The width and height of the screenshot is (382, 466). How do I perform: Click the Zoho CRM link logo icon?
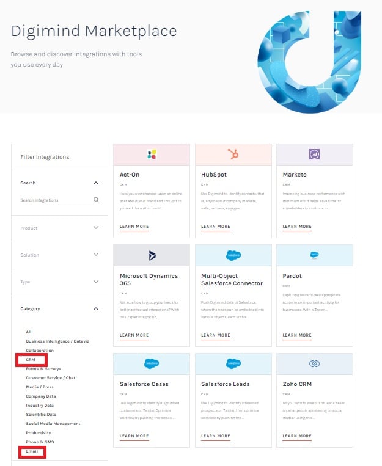coord(315,363)
